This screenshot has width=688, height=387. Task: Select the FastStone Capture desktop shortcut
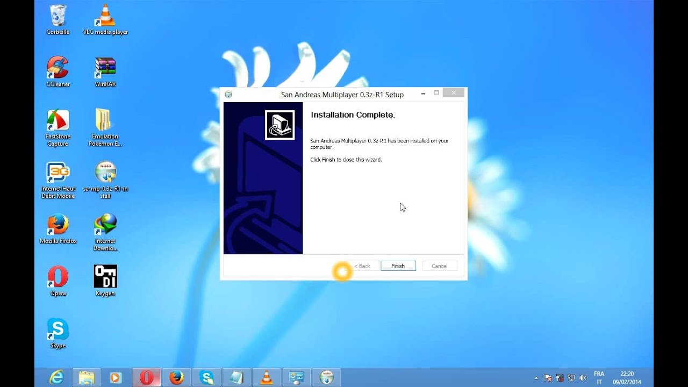pyautogui.click(x=58, y=128)
